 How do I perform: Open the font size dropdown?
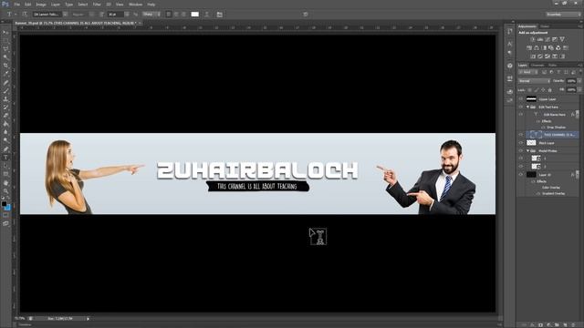127,15
